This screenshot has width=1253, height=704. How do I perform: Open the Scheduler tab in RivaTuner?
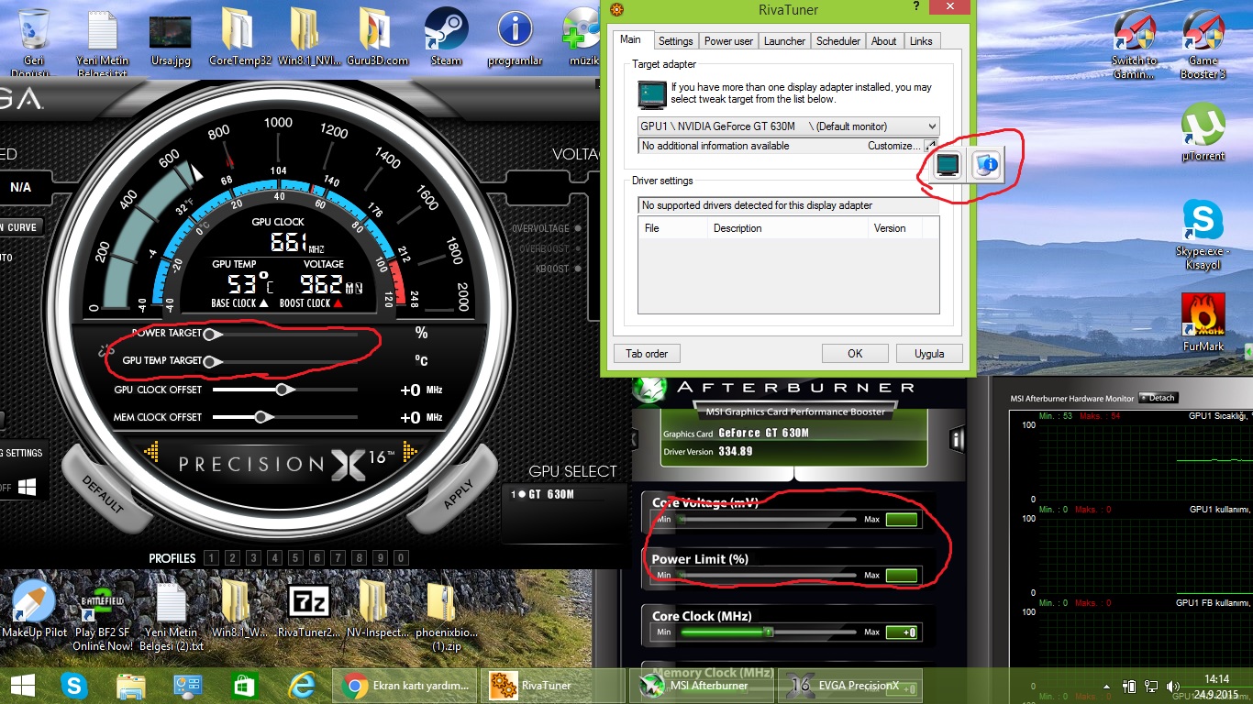pos(837,41)
